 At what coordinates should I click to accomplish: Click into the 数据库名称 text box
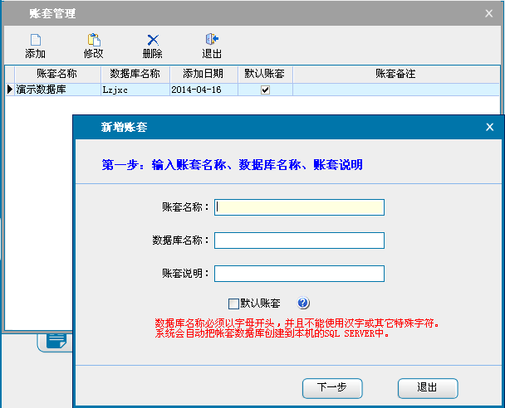[299, 240]
